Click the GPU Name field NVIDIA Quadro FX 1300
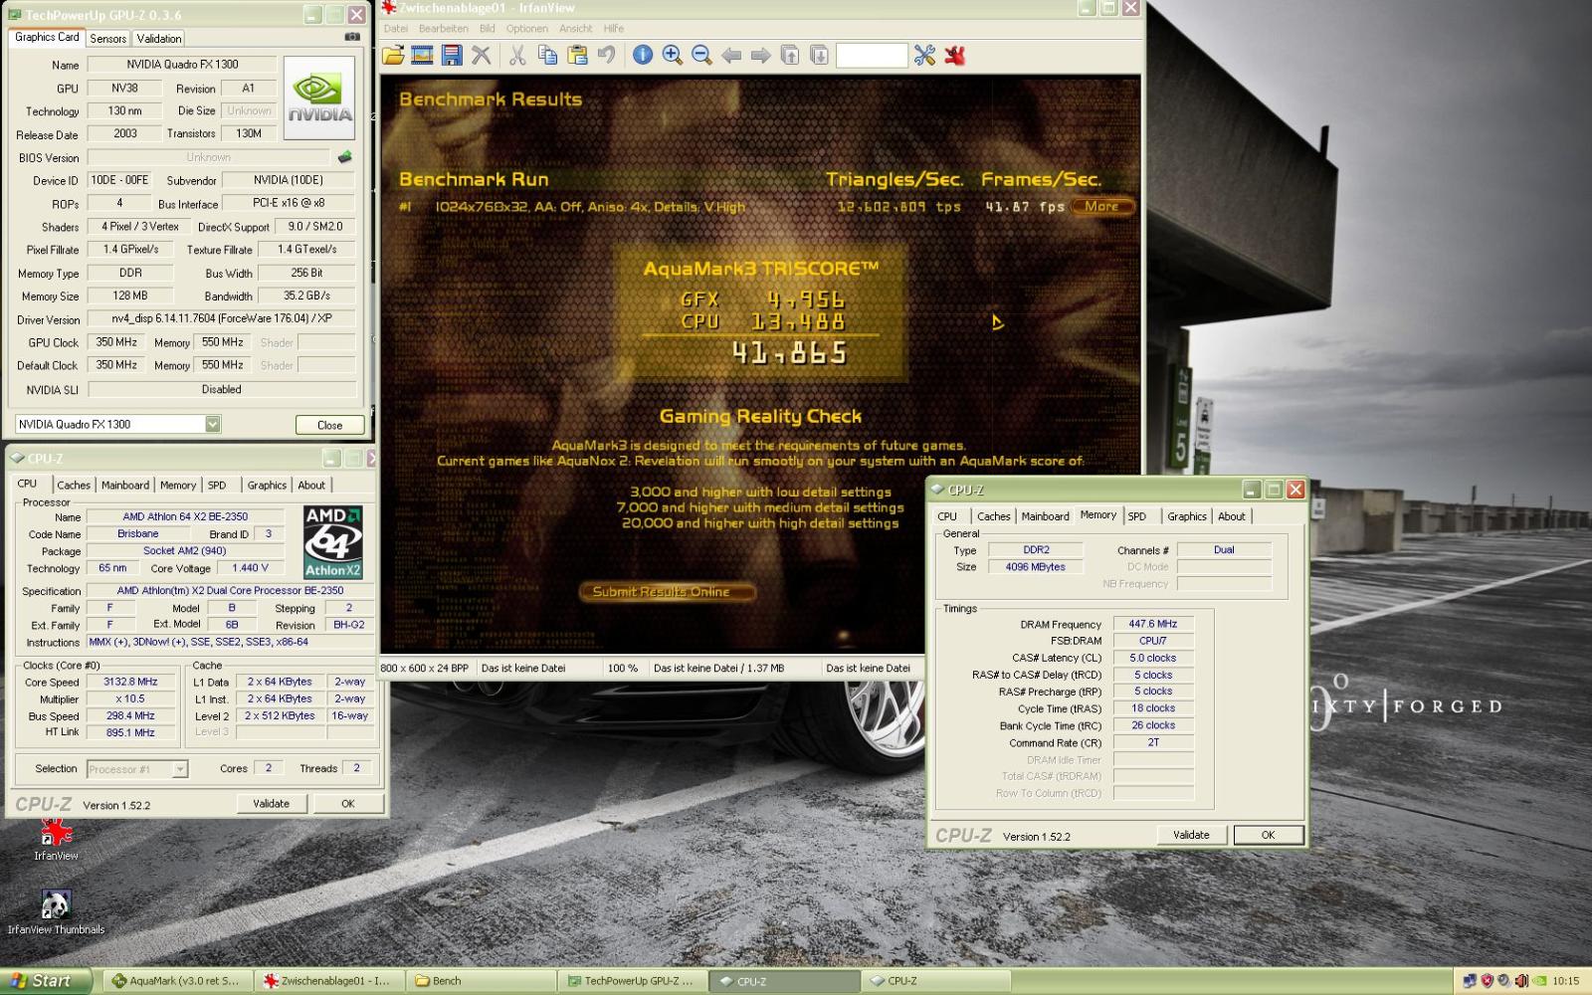This screenshot has width=1592, height=995. pyautogui.click(x=182, y=65)
